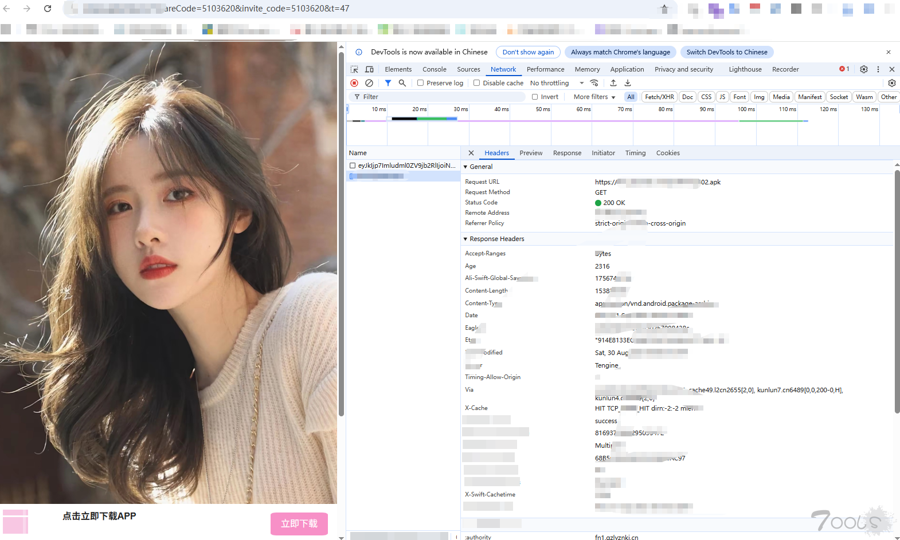Click the info icon in notification bar
The height and width of the screenshot is (540, 900).
click(x=359, y=52)
